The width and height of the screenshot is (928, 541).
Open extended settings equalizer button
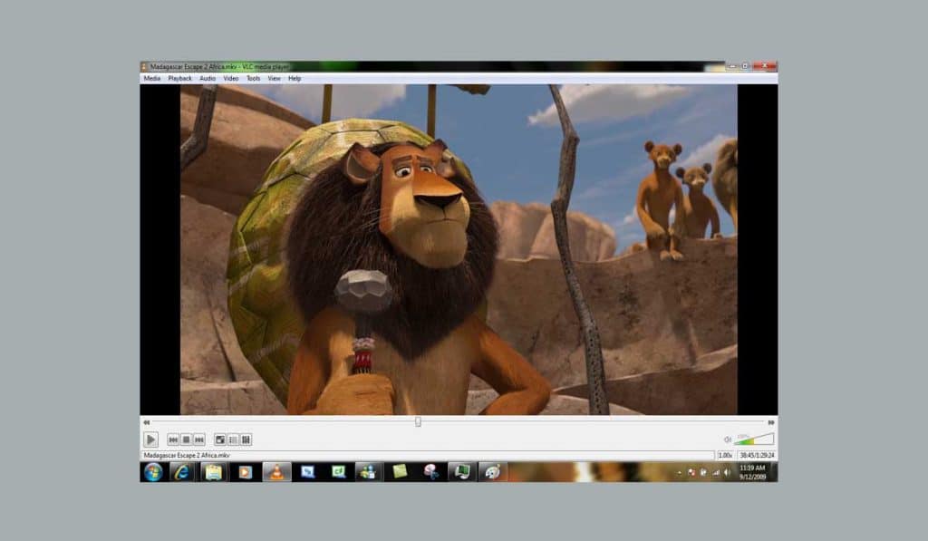click(246, 440)
